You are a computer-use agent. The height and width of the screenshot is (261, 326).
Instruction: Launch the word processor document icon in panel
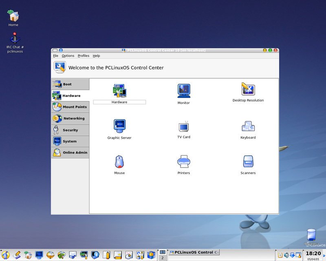106,255
